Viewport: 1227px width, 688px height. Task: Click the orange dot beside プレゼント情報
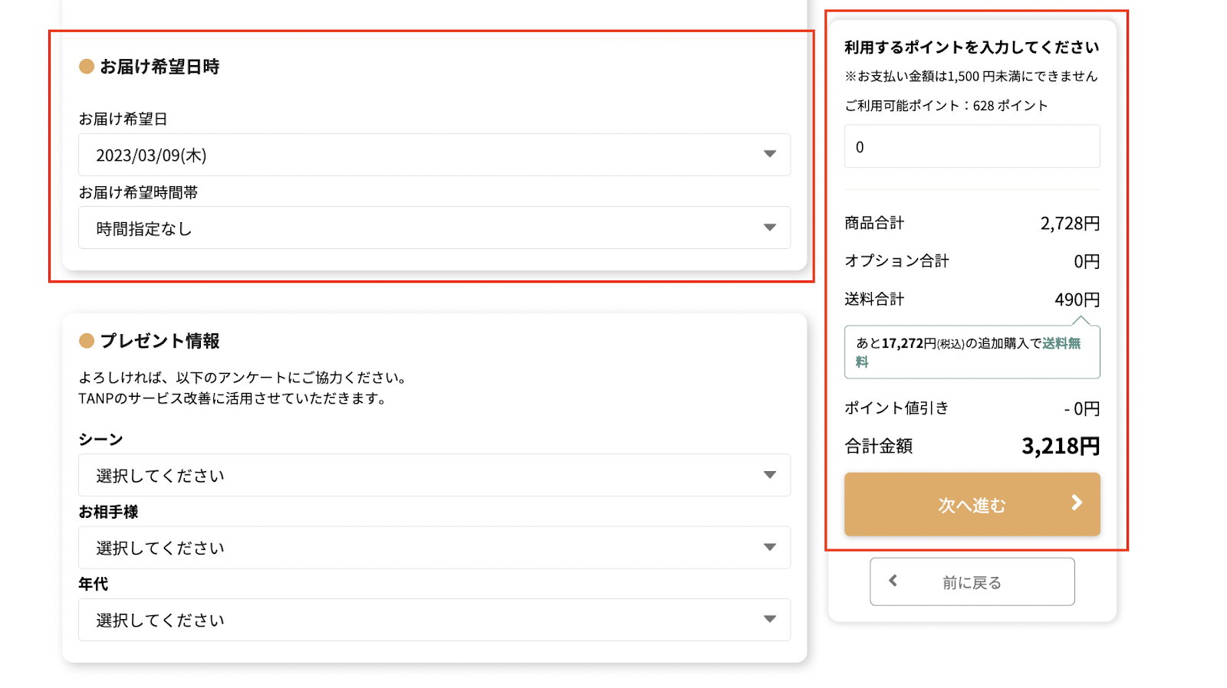[87, 341]
